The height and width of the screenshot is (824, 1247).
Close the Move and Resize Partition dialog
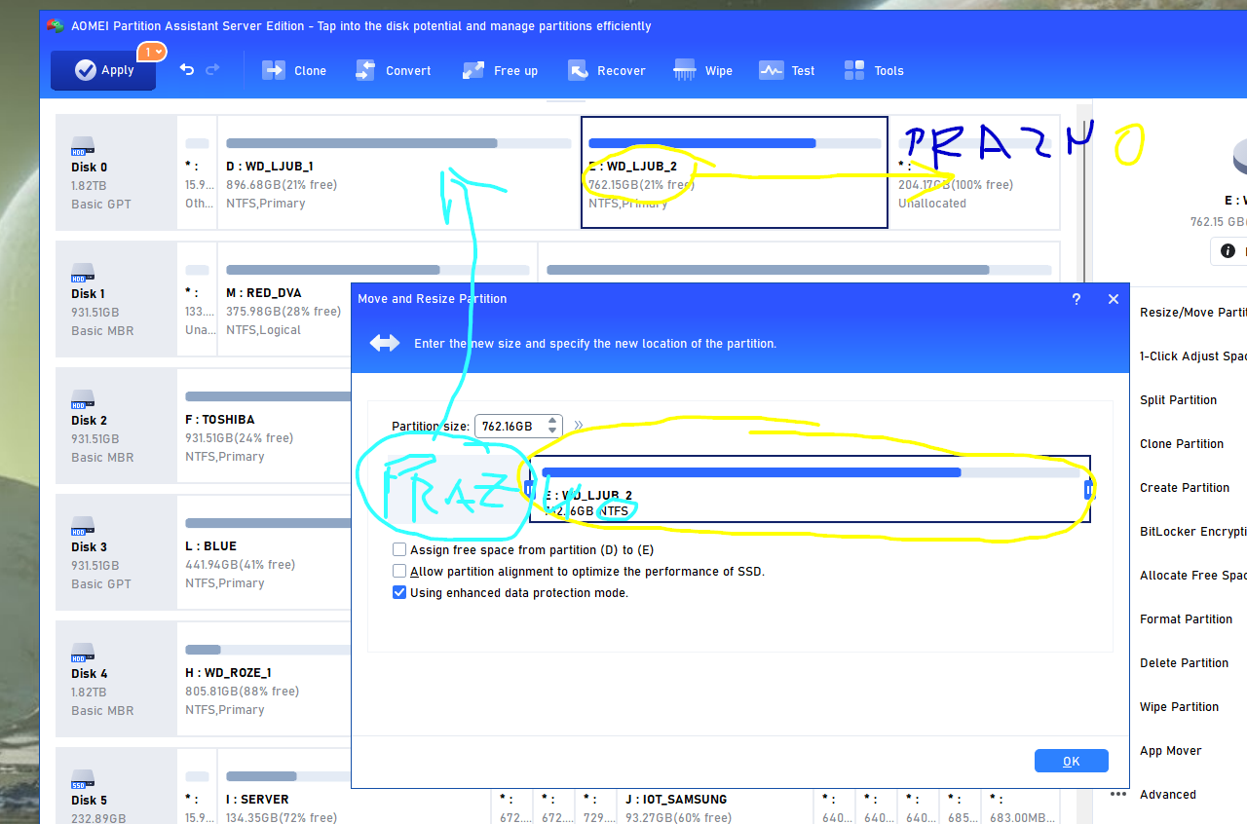1114,299
